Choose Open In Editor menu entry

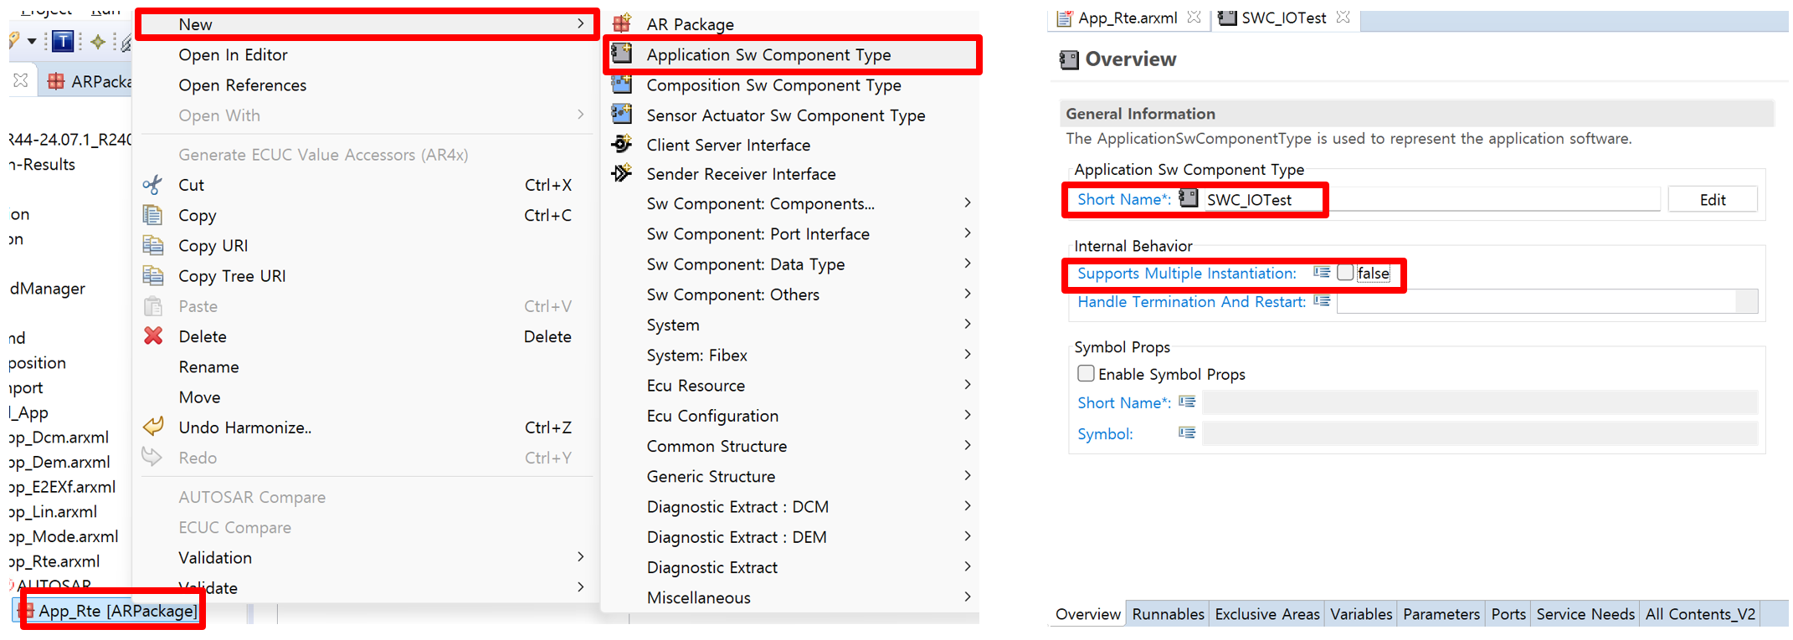233,54
